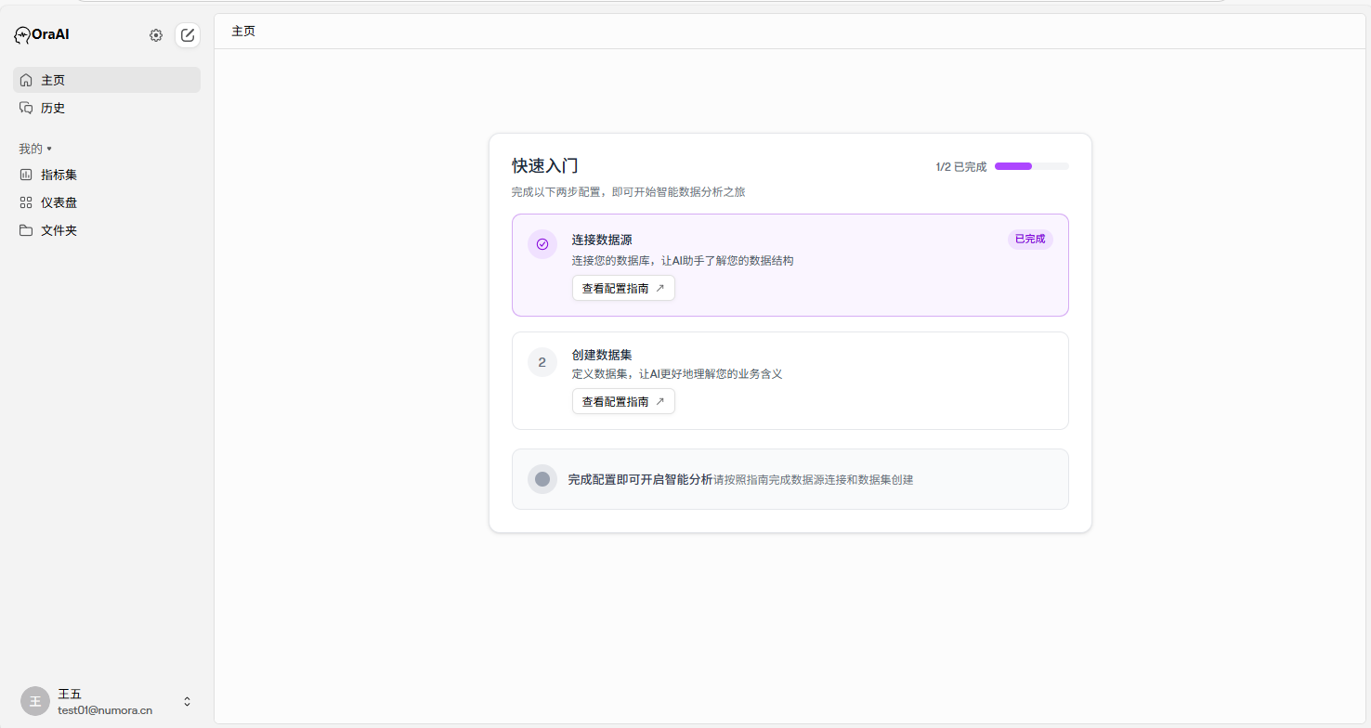Click the OraAI logo
This screenshot has width=1371, height=728.
pos(42,34)
